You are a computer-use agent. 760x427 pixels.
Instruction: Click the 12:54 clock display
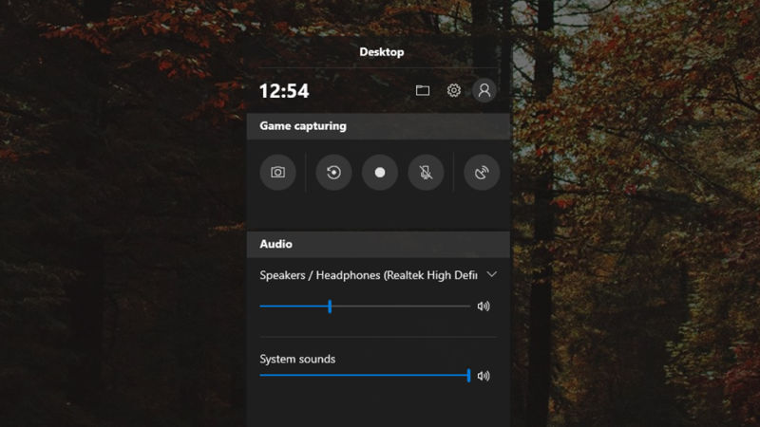(284, 91)
